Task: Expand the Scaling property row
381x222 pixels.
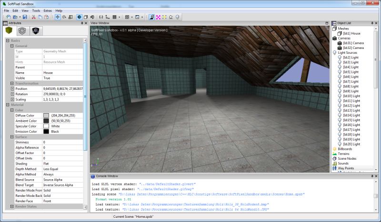Action: pyautogui.click(x=12, y=99)
